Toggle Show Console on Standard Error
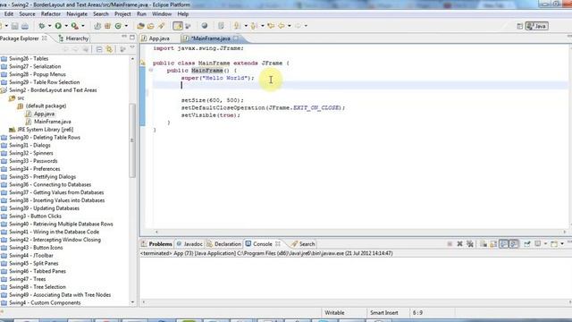This screenshot has height=322, width=572. click(514, 244)
